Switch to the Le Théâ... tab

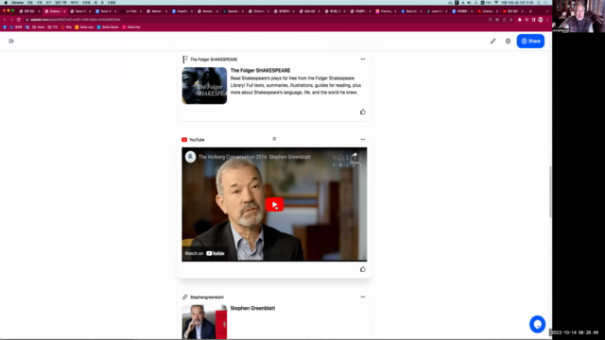(x=131, y=11)
